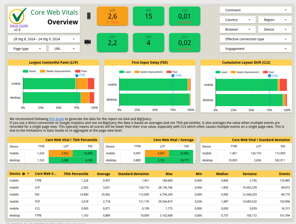Click the orange mobile LCP segment in the LCP chart
This screenshot has height=224, width=296.
pyautogui.click(x=82, y=84)
